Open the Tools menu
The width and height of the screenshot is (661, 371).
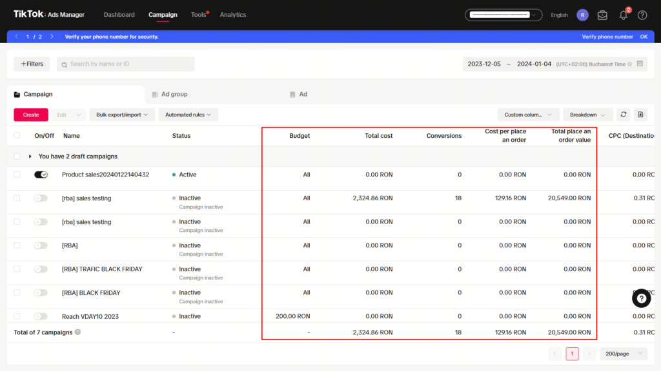click(x=199, y=15)
